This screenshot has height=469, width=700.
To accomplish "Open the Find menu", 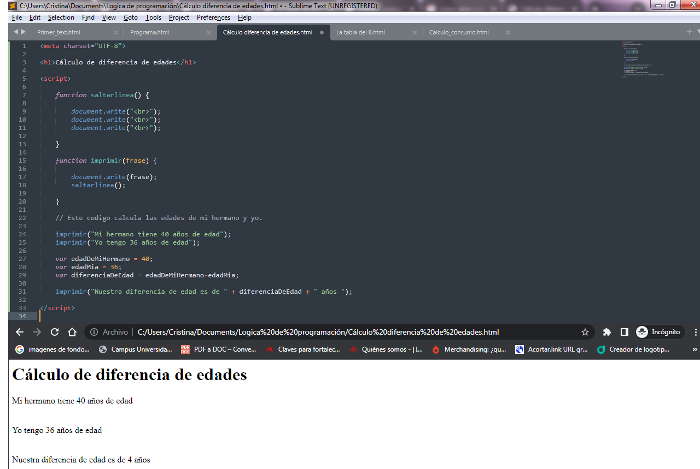I will (88, 17).
